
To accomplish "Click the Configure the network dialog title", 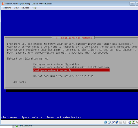I will point(73,38).
